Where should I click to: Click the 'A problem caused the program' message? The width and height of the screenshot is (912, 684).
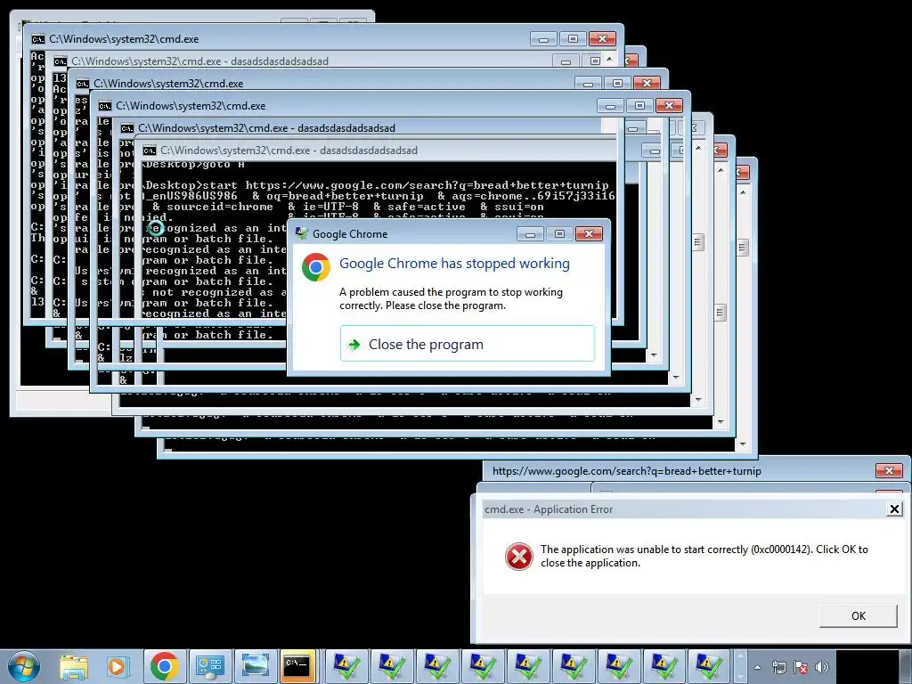(451, 298)
